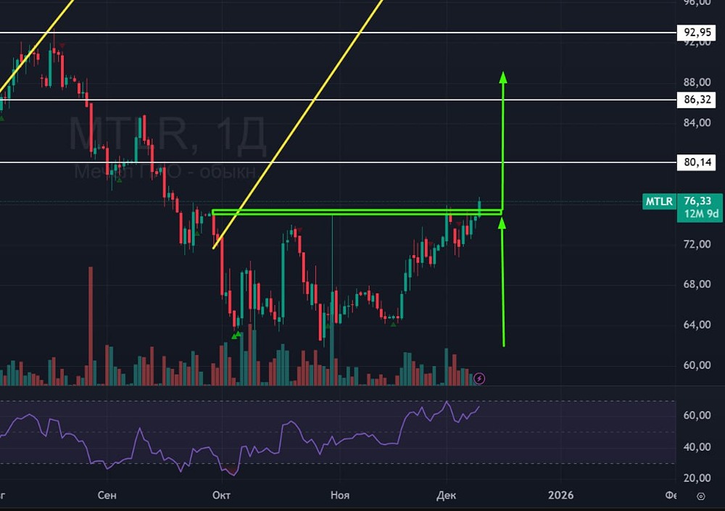
Task: Click 84,00 on the price axis
Action: 697,122
